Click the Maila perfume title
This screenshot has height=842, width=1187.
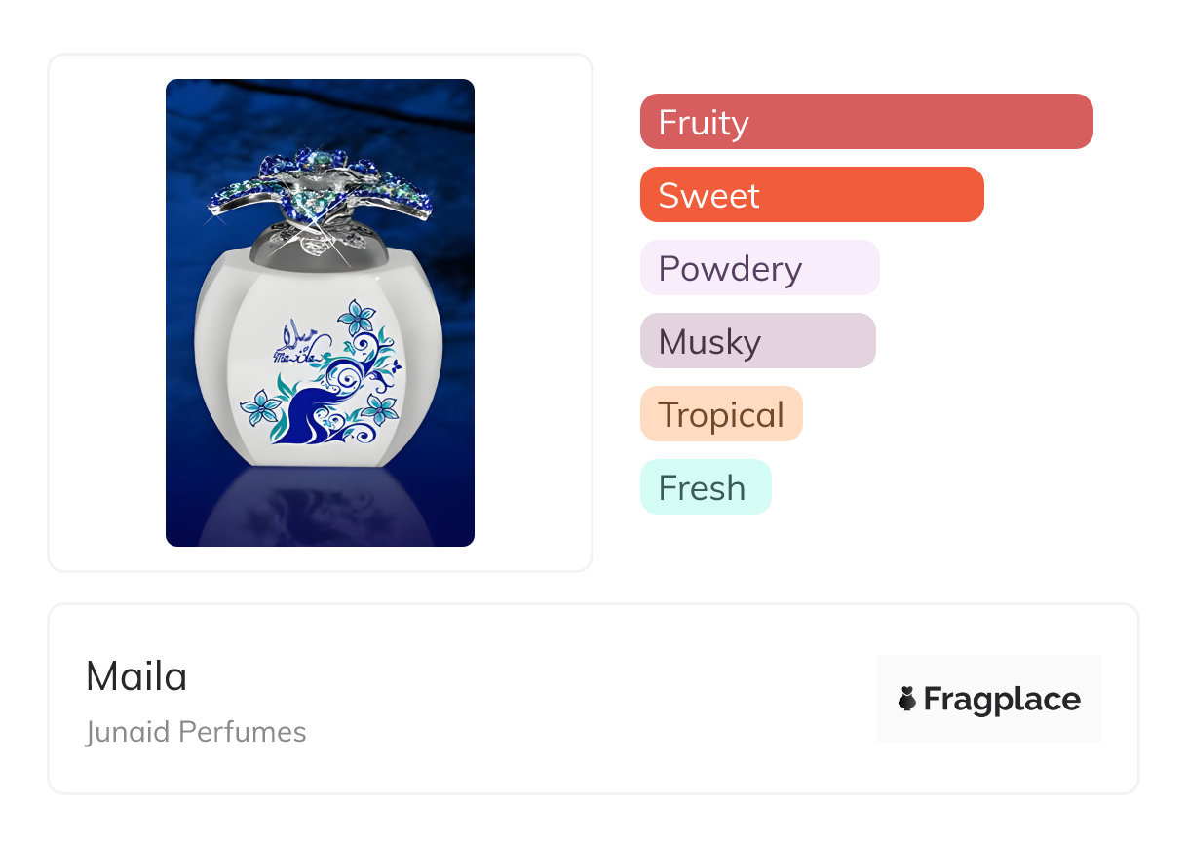(x=136, y=676)
